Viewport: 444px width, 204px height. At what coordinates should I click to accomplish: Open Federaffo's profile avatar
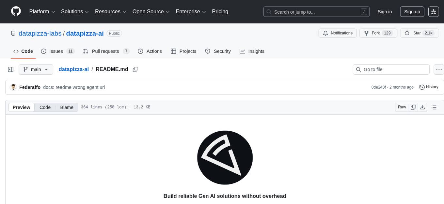pos(13,87)
